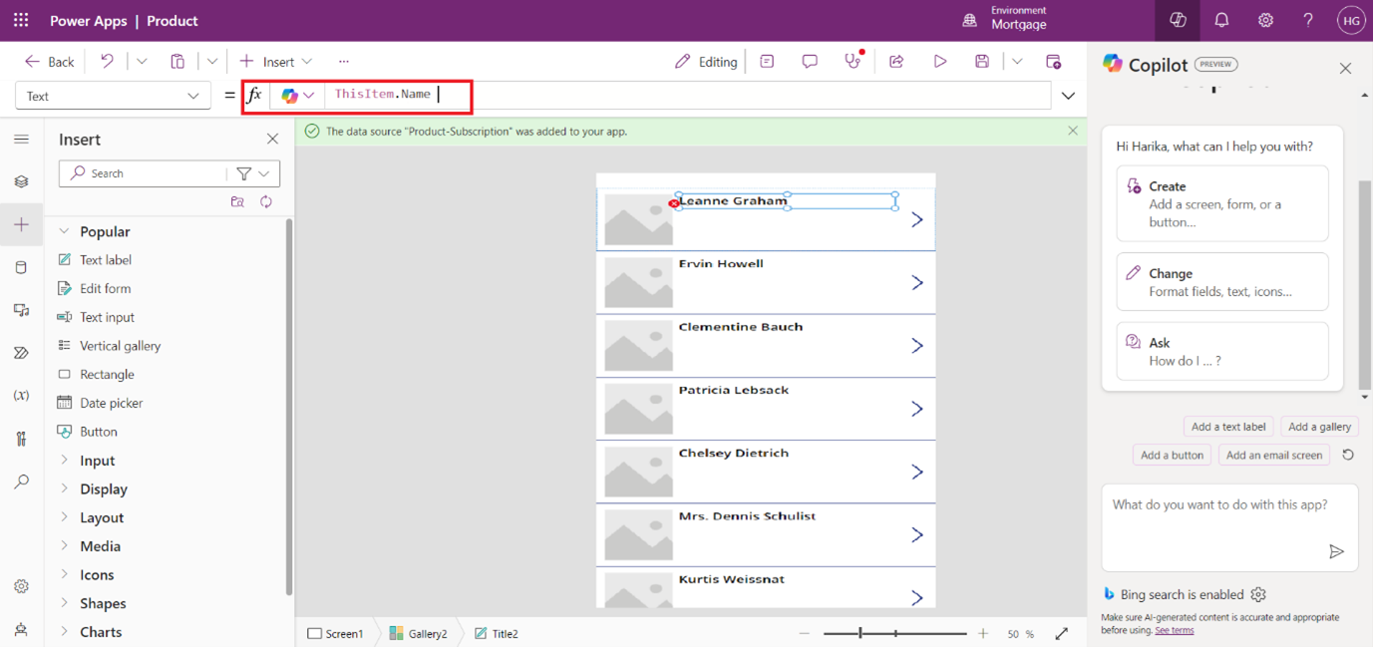Open the Text property dropdown
Image resolution: width=1373 pixels, height=647 pixels.
pos(113,96)
